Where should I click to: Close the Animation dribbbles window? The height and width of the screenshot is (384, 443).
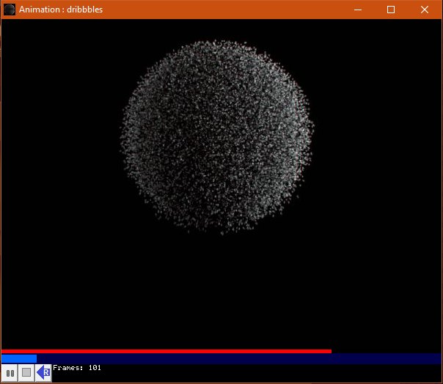point(424,10)
